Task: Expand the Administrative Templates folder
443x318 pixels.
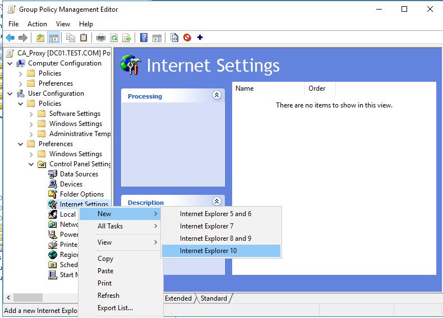Action: click(x=31, y=134)
